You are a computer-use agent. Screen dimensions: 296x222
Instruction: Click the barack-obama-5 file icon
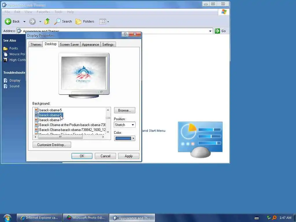(37, 110)
